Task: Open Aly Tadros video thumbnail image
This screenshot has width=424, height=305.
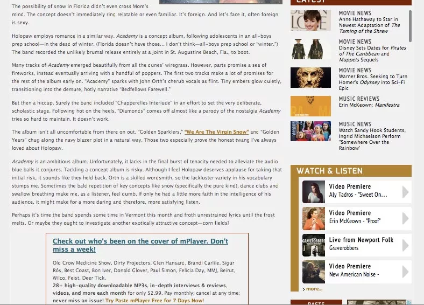Action: click(x=313, y=192)
